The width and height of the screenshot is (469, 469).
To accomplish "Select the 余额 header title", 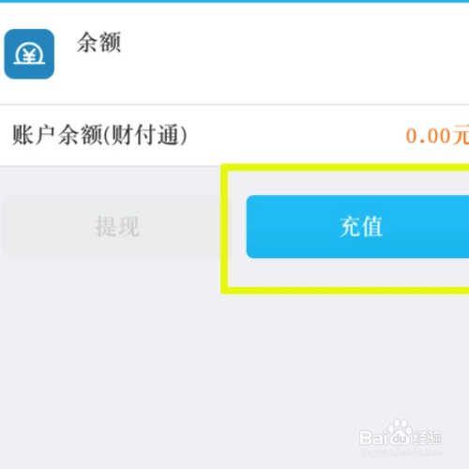I will [x=98, y=42].
